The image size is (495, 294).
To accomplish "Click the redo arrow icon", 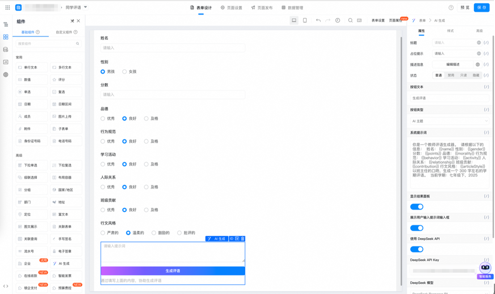I will click(328, 20).
